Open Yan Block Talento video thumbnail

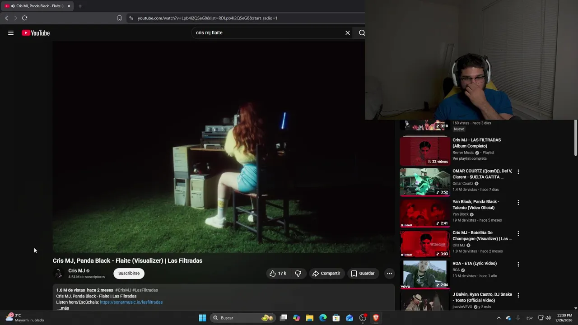tap(425, 213)
